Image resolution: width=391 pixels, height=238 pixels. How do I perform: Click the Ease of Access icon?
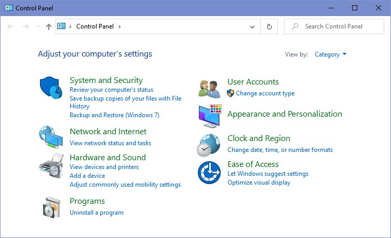[209, 173]
